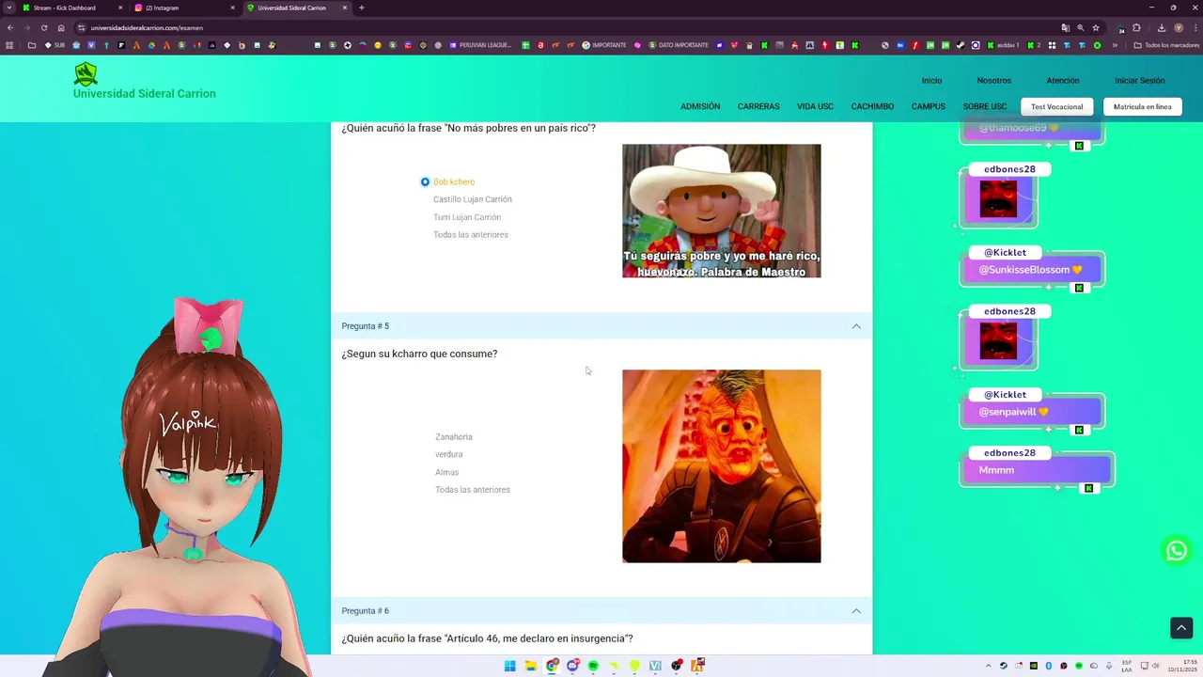Screen dimensions: 1203x677
Task: Open Spotify from the taskbar
Action: point(593,666)
